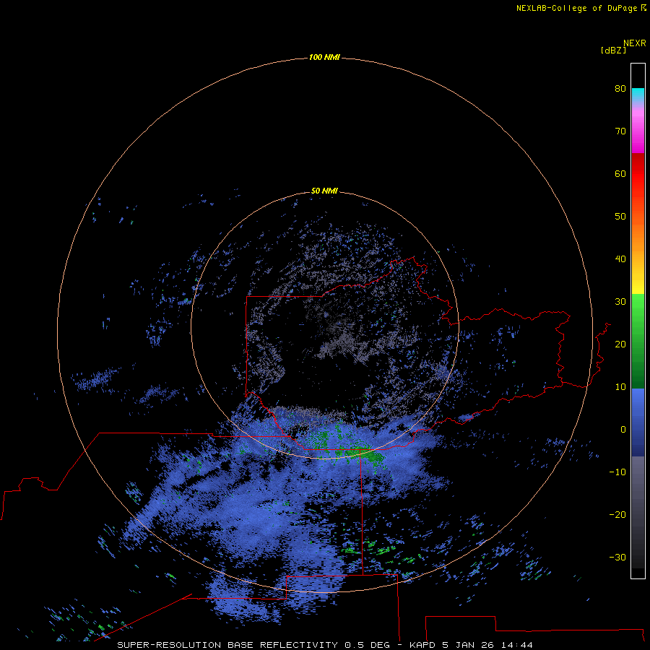Click the 100 NMI range ring label

324,57
